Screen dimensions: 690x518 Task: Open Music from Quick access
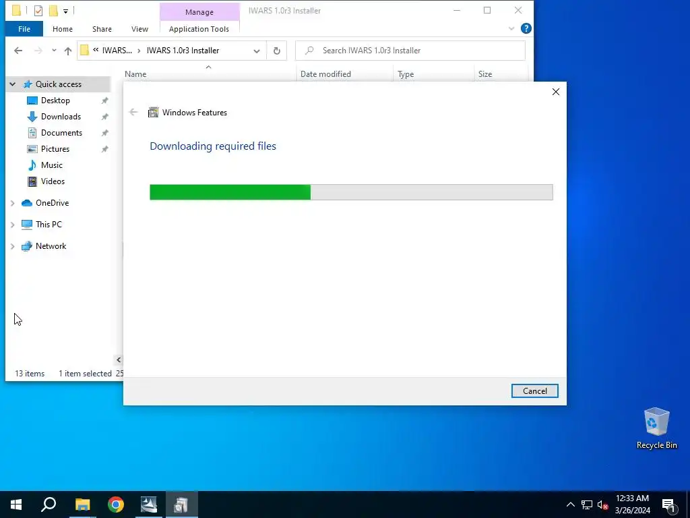click(x=51, y=165)
